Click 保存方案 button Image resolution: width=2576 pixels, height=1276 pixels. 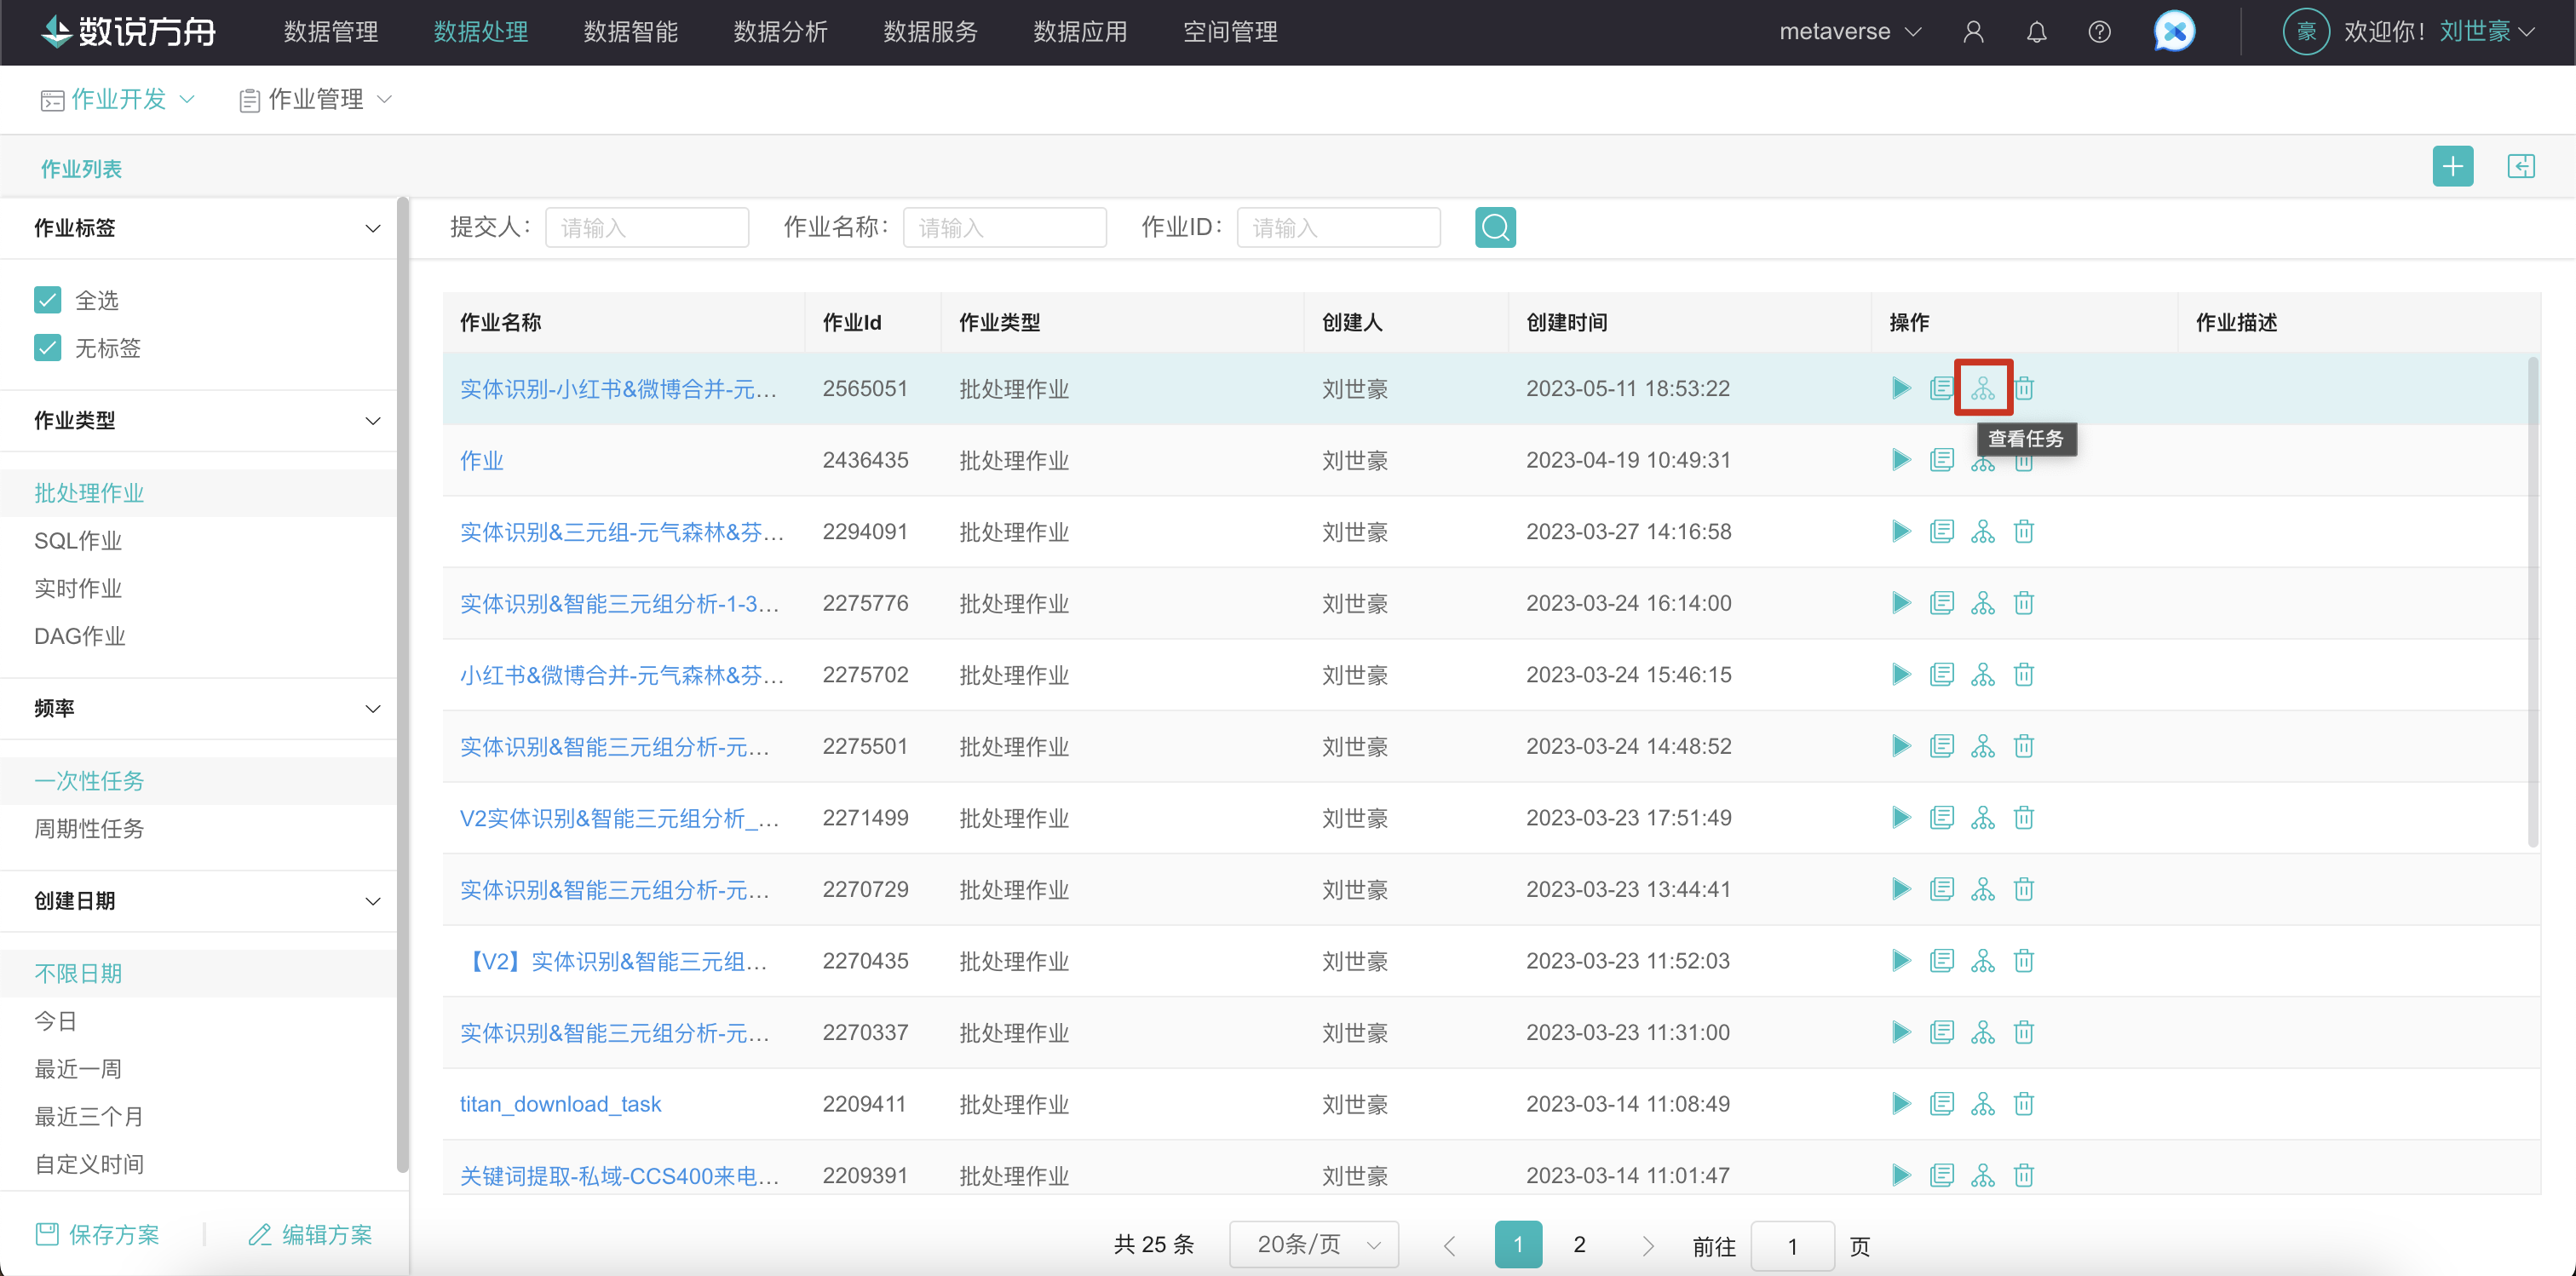[98, 1235]
